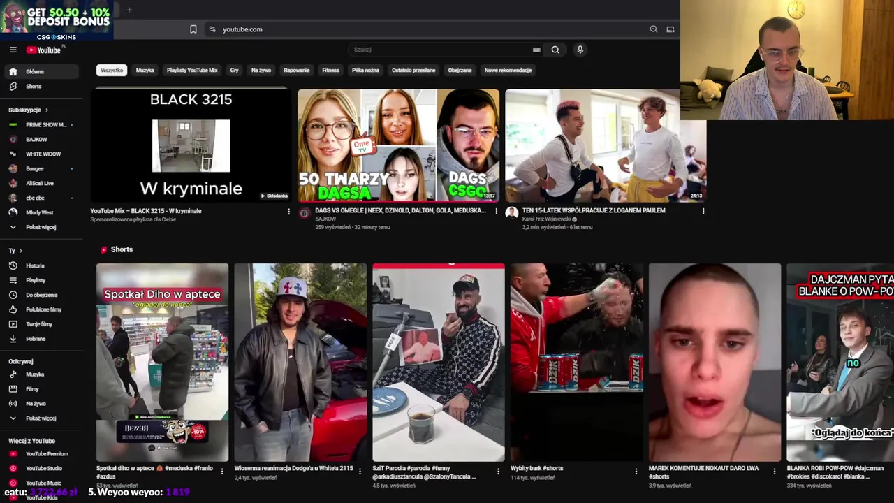Open the YouTube hamburger guide menu
Image resolution: width=894 pixels, height=503 pixels.
click(13, 50)
